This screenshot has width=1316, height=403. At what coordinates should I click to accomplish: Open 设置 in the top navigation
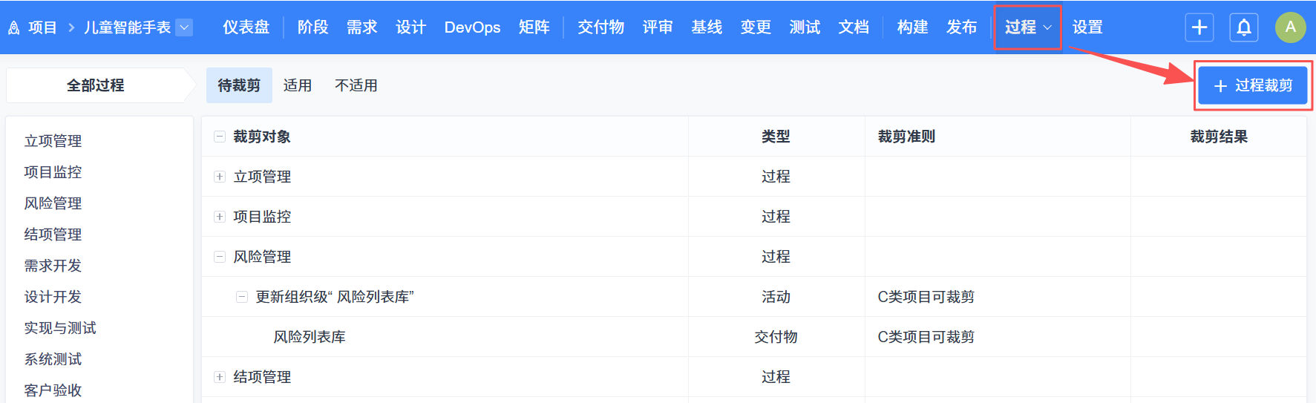click(1087, 27)
